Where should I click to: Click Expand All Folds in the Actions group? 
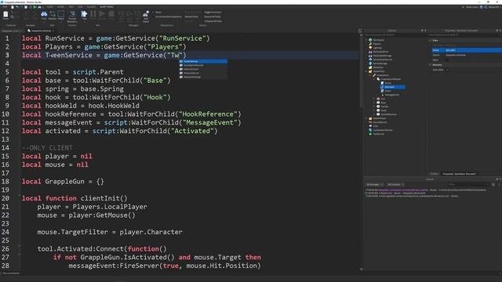tap(213, 16)
